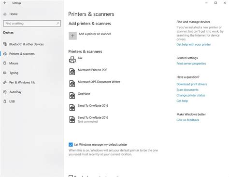This screenshot has height=177, width=229.
Task: Click icon of connected Send To OneNote 2016
Action: click(x=72, y=107)
